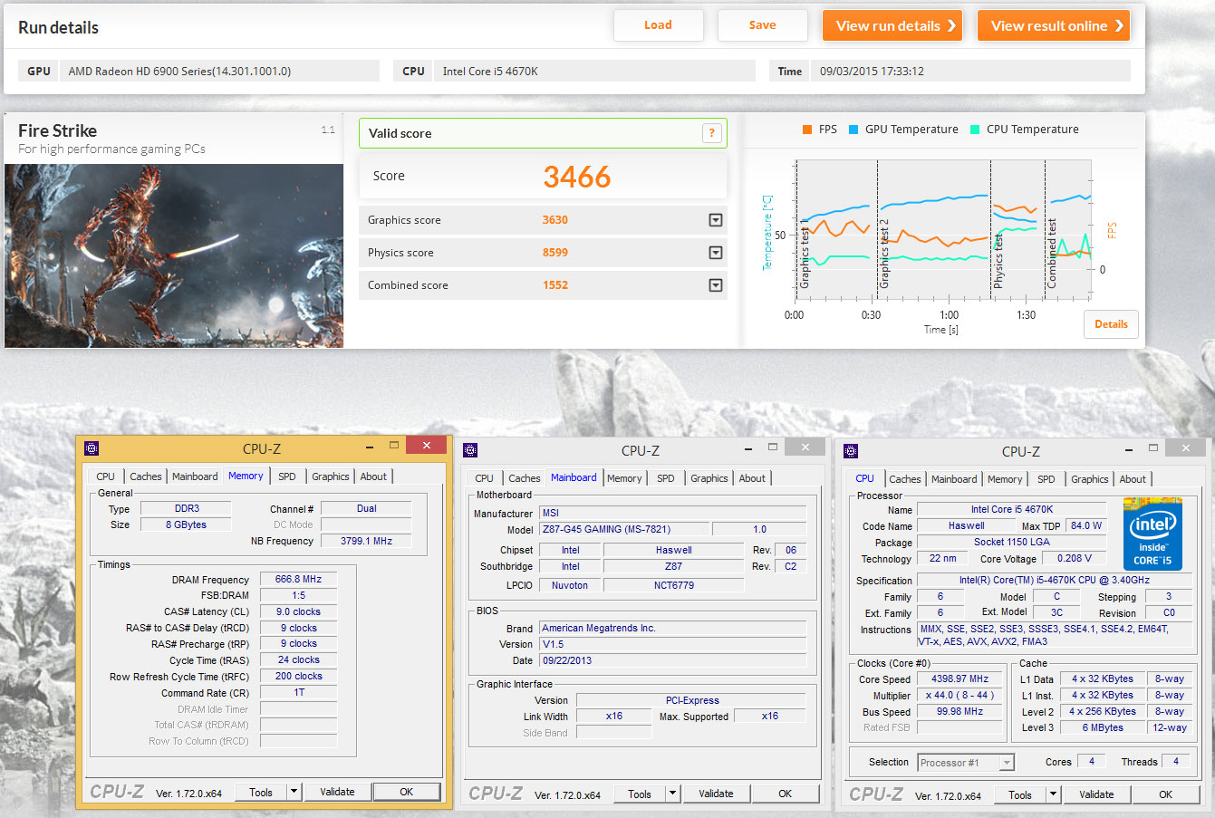Switch to Mainboard tab in CPU window
The width and height of the screenshot is (1215, 818).
click(954, 479)
